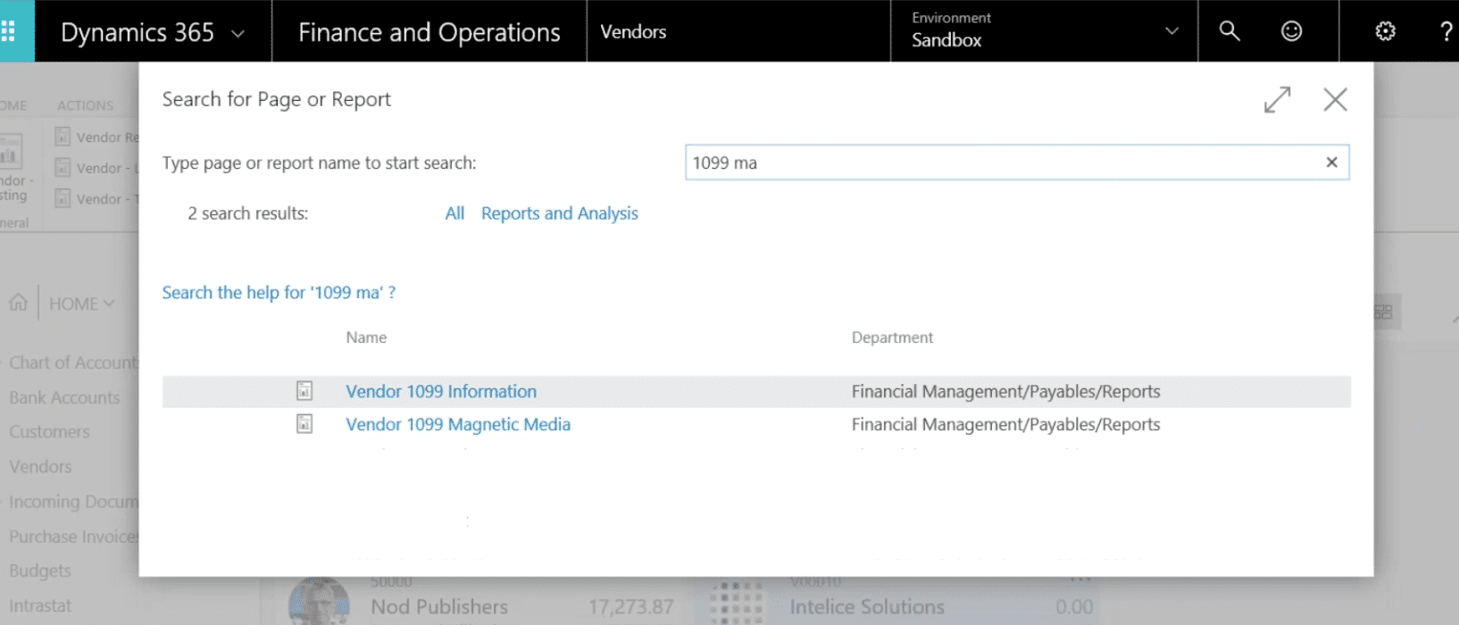Viewport: 1459px width, 625px height.
Task: Open Vendor 1099 Magnetic Media report
Action: click(x=458, y=424)
